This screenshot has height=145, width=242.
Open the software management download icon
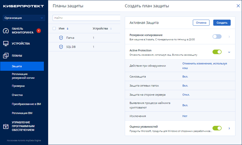tap(6, 126)
